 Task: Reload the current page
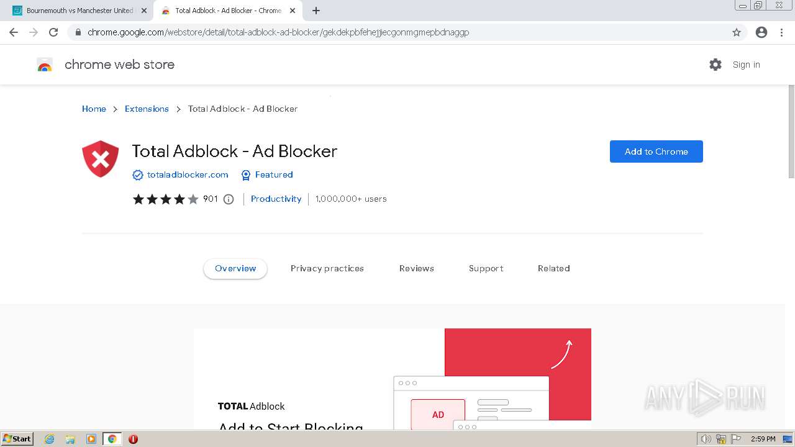[x=53, y=32]
